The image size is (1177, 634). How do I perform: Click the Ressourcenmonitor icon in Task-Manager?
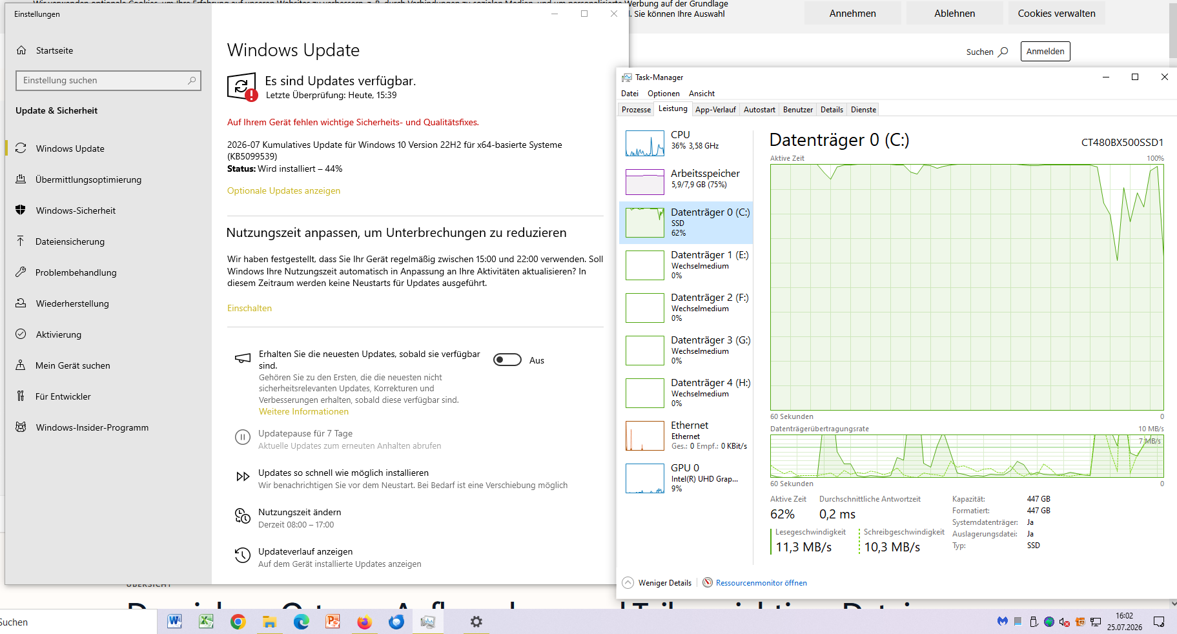point(708,582)
